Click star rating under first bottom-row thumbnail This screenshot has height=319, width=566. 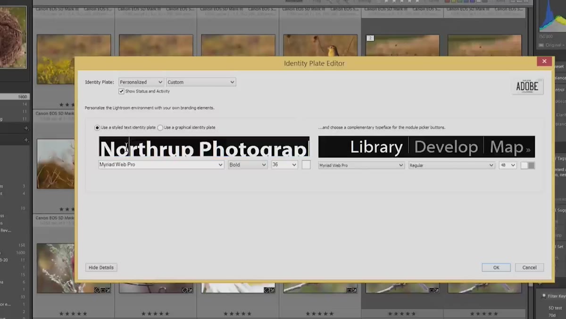pyautogui.click(x=73, y=313)
